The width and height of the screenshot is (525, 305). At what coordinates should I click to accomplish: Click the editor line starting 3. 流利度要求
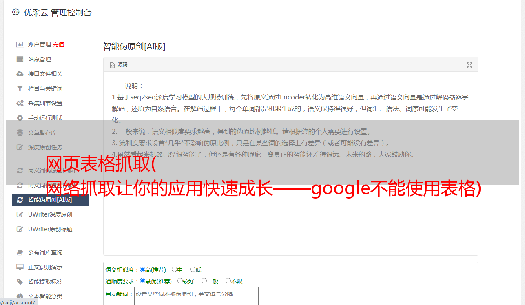[252, 143]
